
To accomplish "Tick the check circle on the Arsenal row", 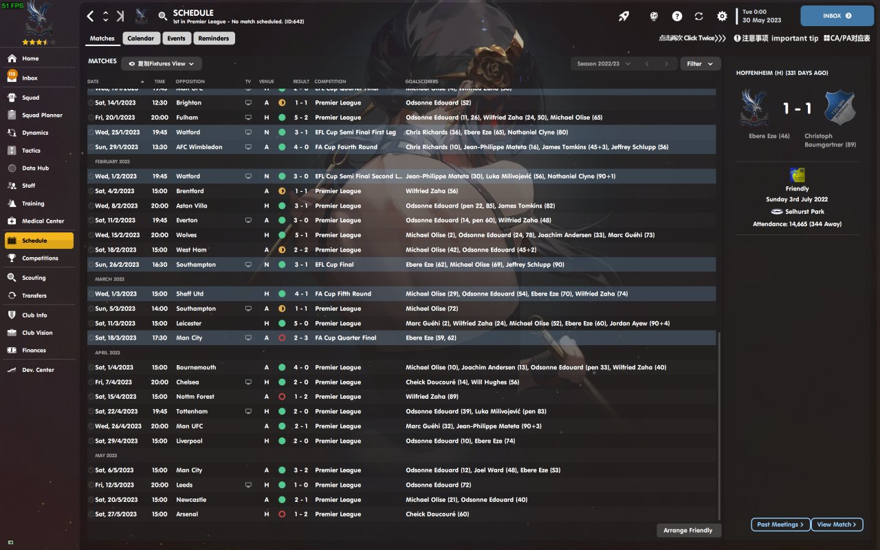I will coord(91,514).
